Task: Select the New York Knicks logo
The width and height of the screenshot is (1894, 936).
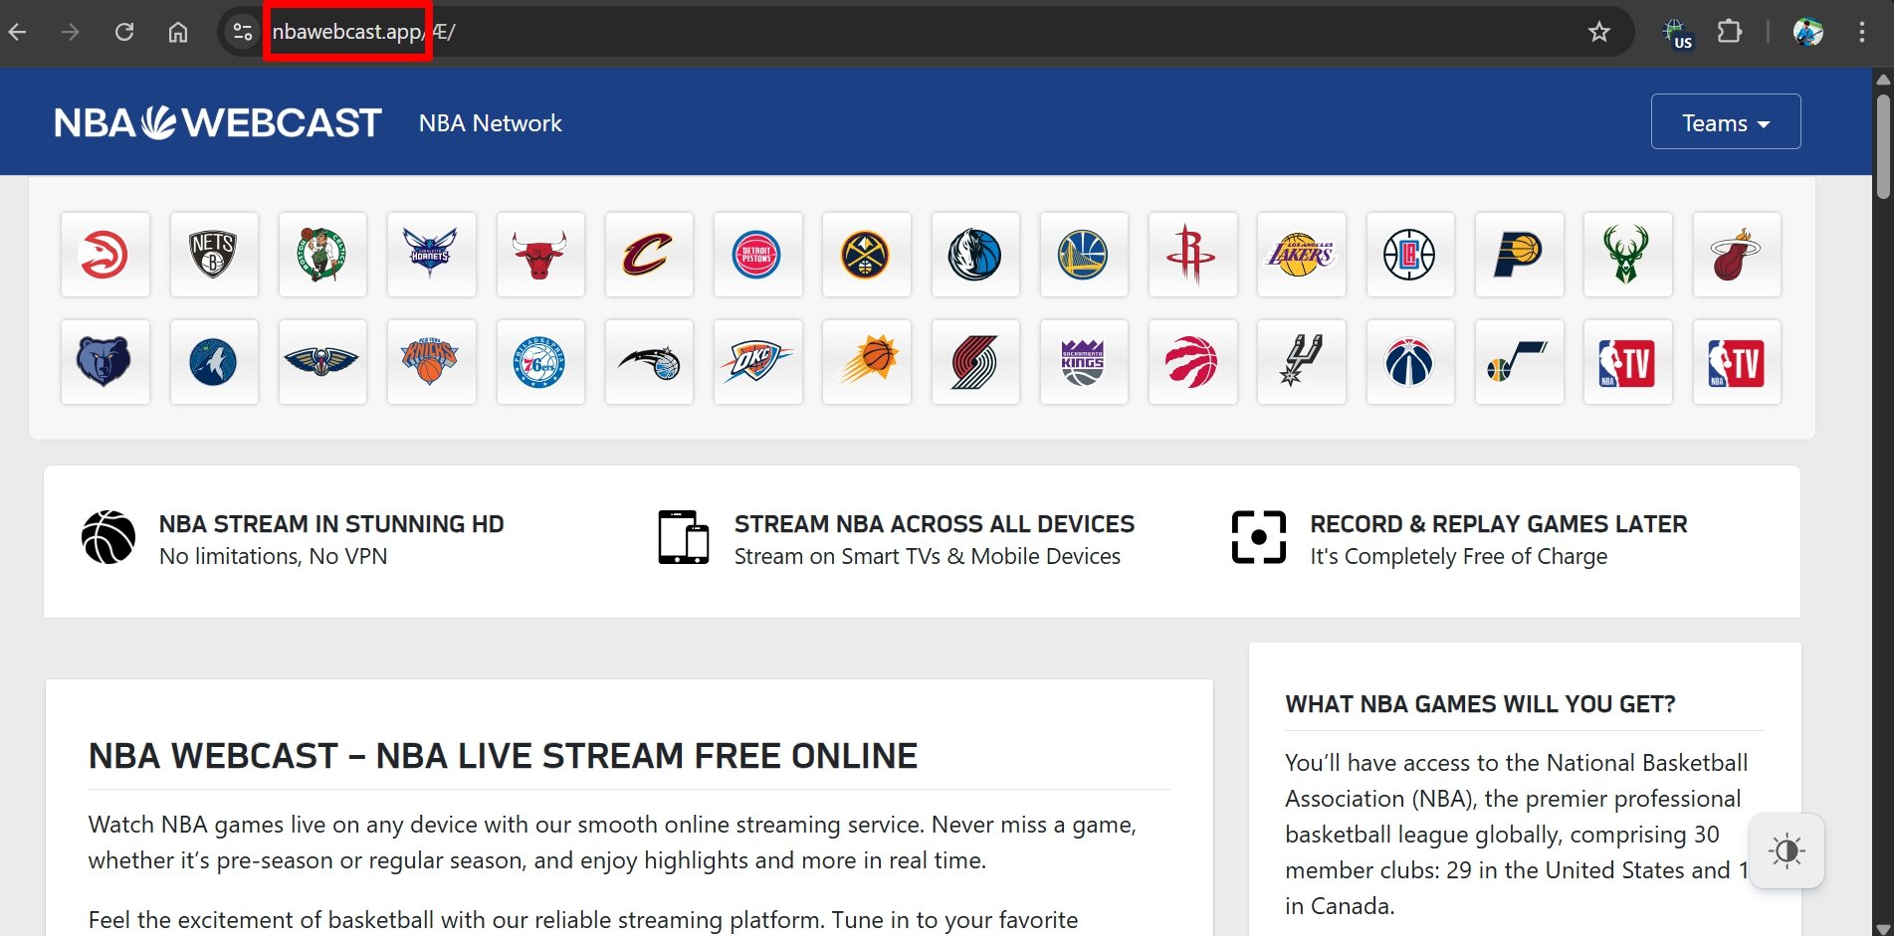Action: coord(431,362)
